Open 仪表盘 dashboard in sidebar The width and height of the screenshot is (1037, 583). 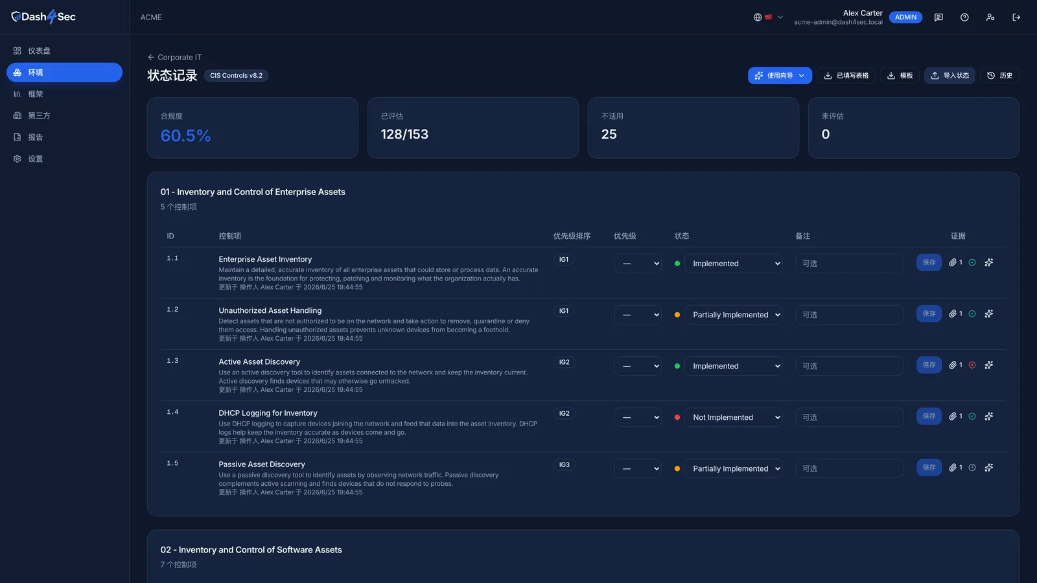(x=64, y=51)
